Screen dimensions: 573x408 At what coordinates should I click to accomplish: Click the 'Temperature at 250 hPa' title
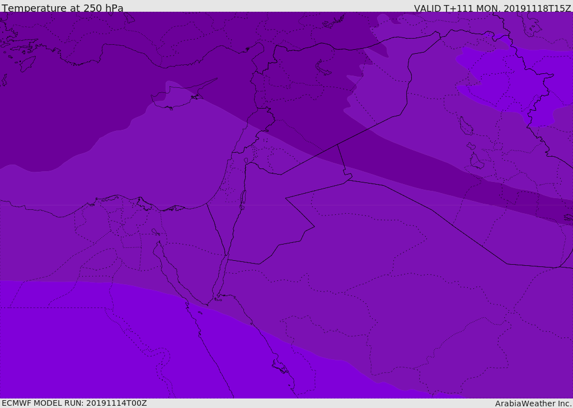(63, 8)
